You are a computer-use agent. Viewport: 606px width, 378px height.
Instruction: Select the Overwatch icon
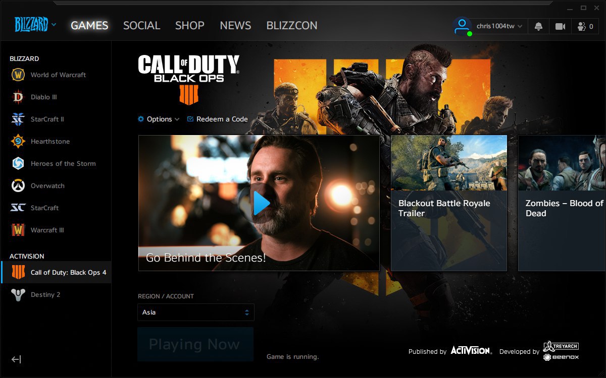[18, 185]
